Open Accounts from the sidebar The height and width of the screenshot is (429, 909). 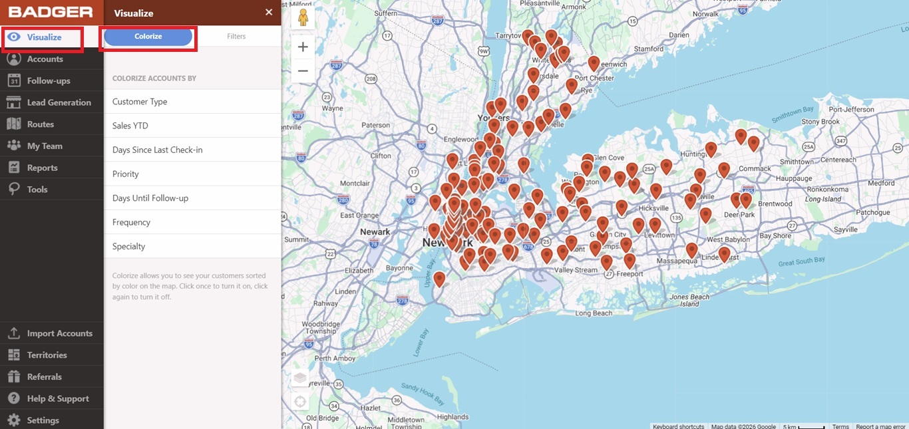tap(52, 59)
